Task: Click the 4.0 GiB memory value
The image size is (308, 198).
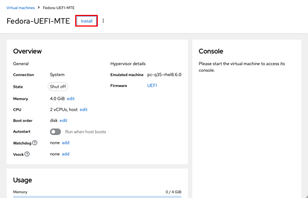Action: (57, 99)
